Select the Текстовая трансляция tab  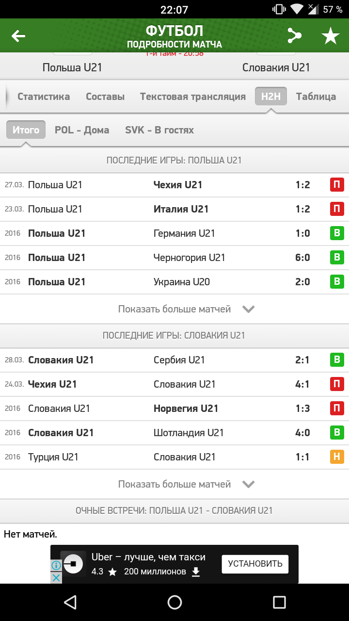[193, 97]
